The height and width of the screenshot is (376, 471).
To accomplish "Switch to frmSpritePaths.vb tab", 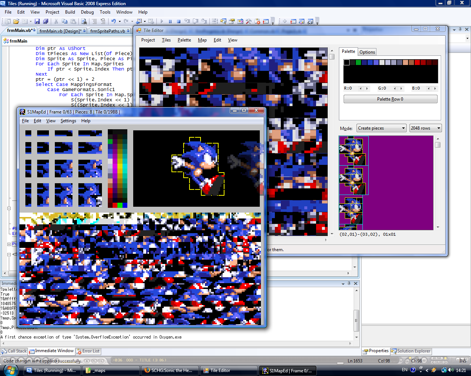I will (109, 31).
